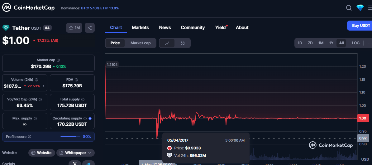Open the Website link button
This screenshot has width=372, height=165.
point(42,153)
